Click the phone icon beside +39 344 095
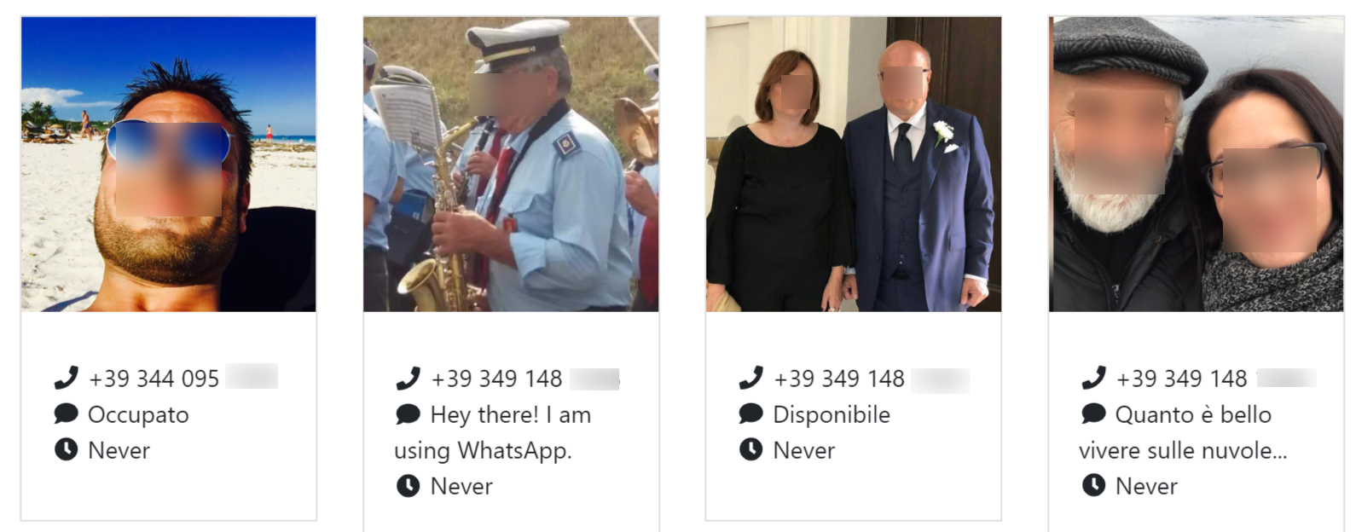Viewport: 1356px width, 532px height. (x=66, y=378)
